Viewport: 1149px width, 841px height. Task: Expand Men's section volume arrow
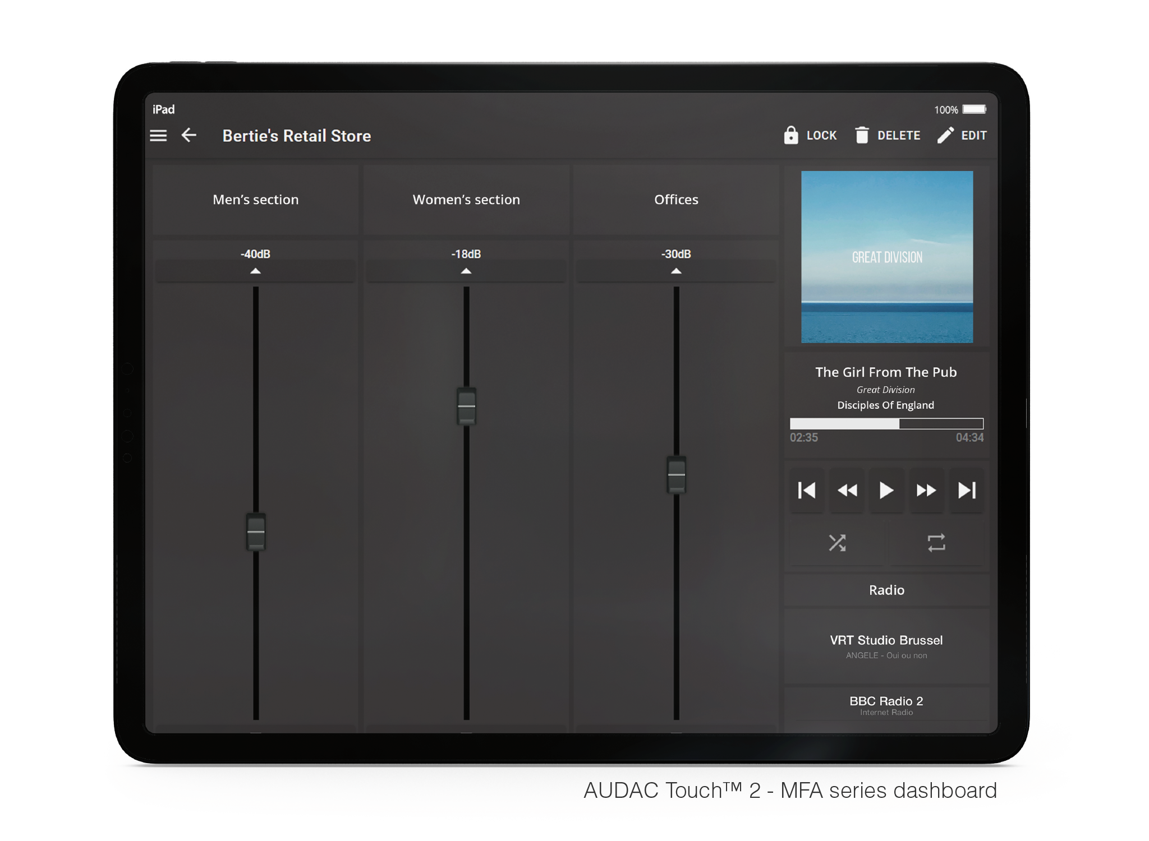(255, 271)
